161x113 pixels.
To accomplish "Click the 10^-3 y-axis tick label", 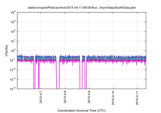I will click(x=13, y=79).
